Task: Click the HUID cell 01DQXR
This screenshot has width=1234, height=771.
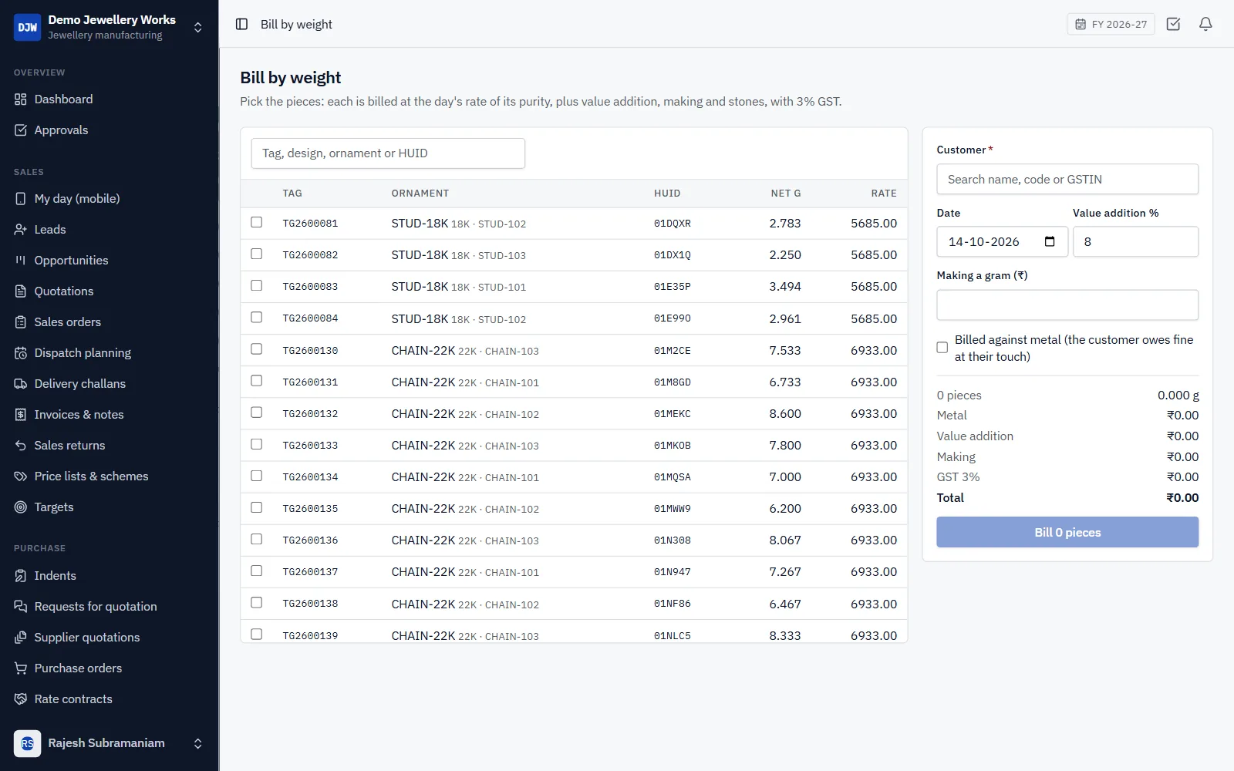Action: coord(673,224)
